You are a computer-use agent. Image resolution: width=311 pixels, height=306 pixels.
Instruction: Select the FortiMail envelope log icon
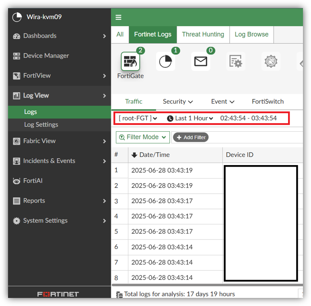200,61
